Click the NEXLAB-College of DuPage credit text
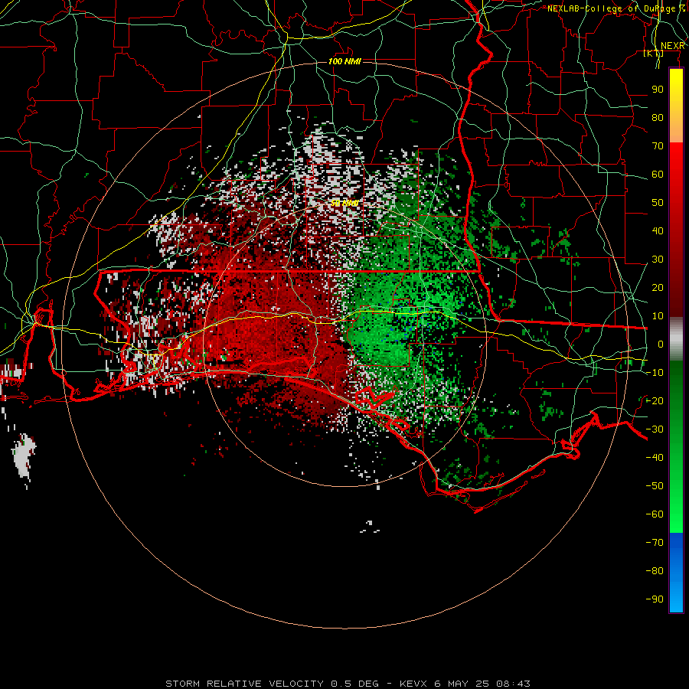 tap(616, 8)
